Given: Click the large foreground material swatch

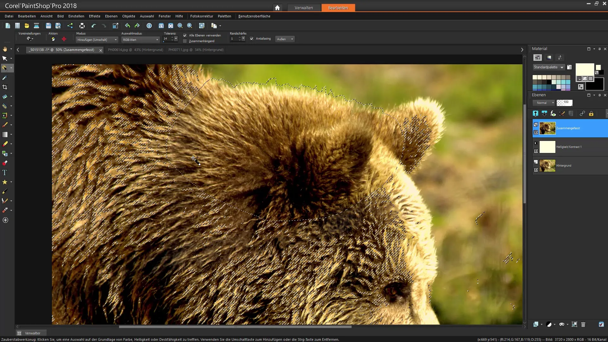Looking at the screenshot, I should coord(584,70).
